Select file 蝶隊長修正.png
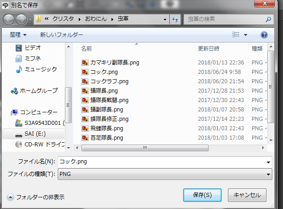The image size is (283, 209). coord(109,119)
